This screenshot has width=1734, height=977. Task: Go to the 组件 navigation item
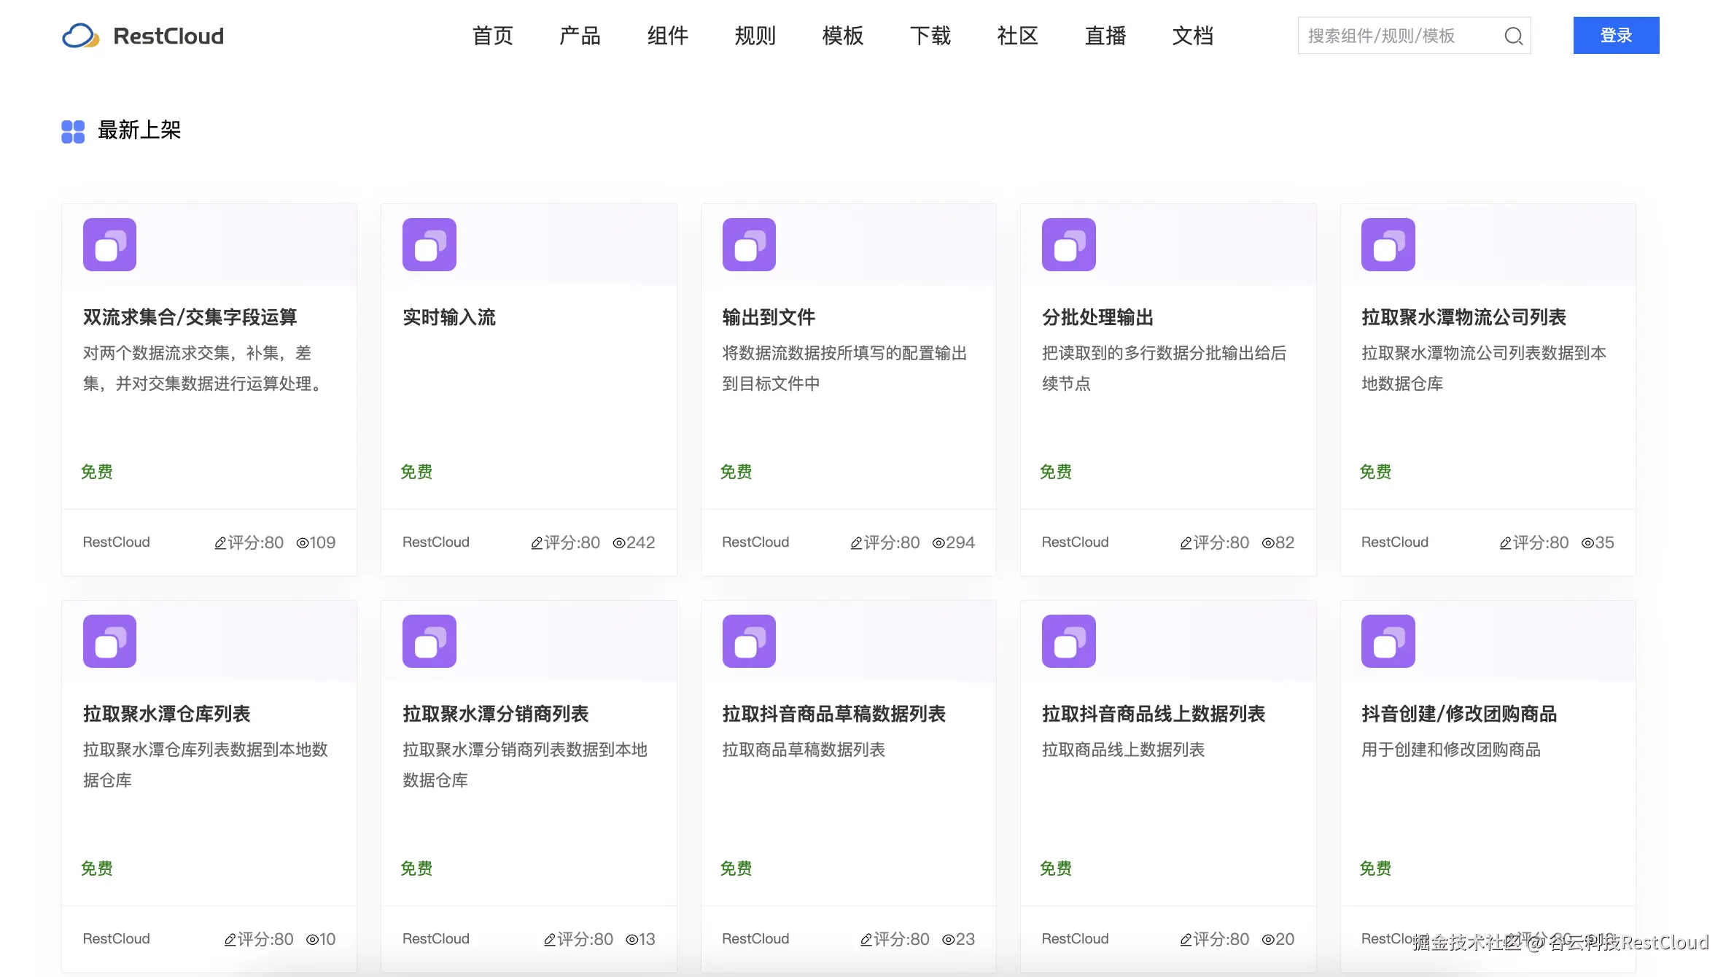[668, 36]
